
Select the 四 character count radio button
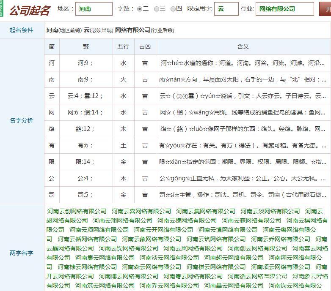[x=173, y=9]
